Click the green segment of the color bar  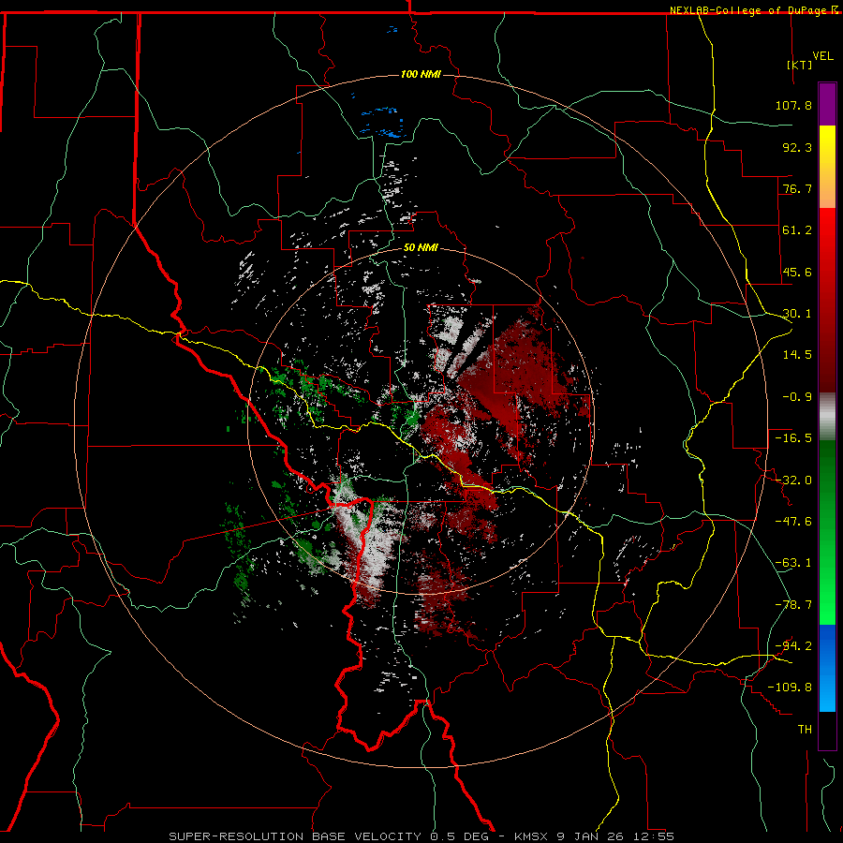[827, 532]
